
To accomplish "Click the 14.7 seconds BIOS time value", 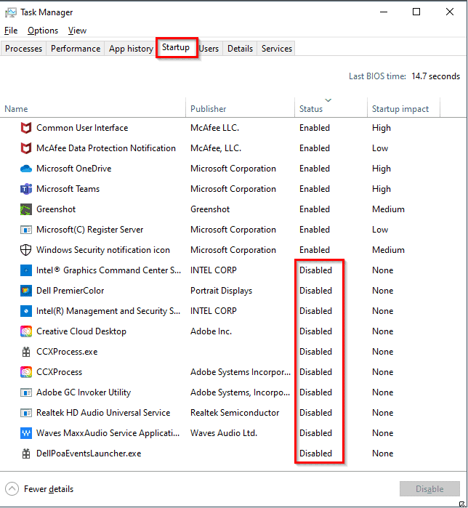I will (x=435, y=76).
